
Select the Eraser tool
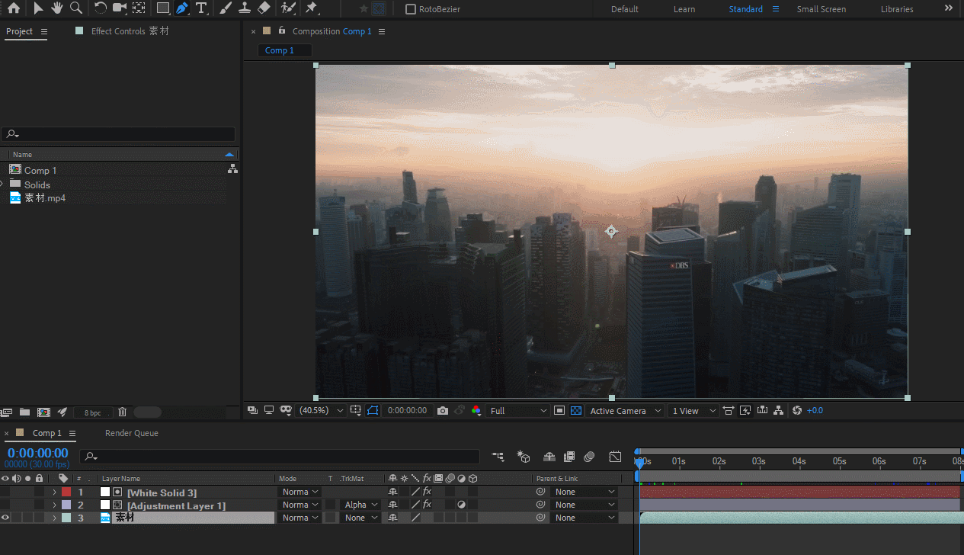pyautogui.click(x=264, y=8)
